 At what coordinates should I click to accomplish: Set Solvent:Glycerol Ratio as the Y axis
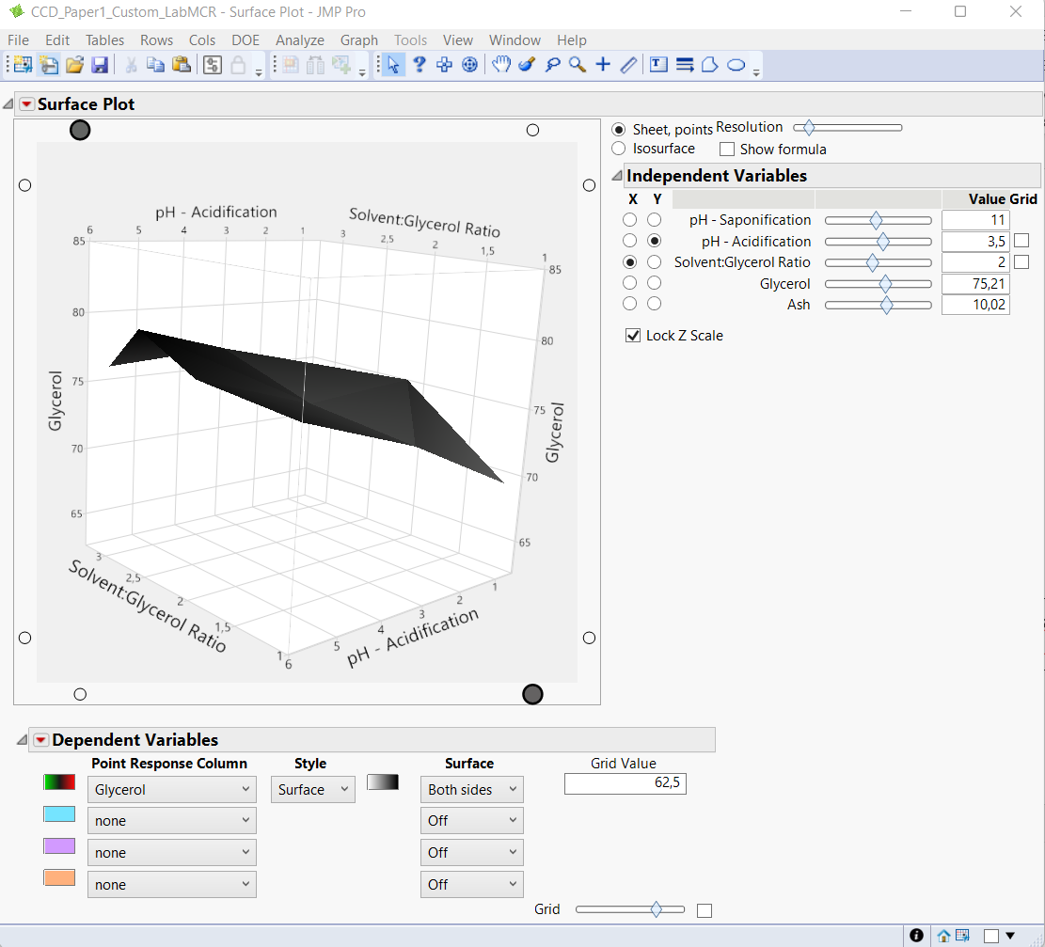[x=656, y=261]
